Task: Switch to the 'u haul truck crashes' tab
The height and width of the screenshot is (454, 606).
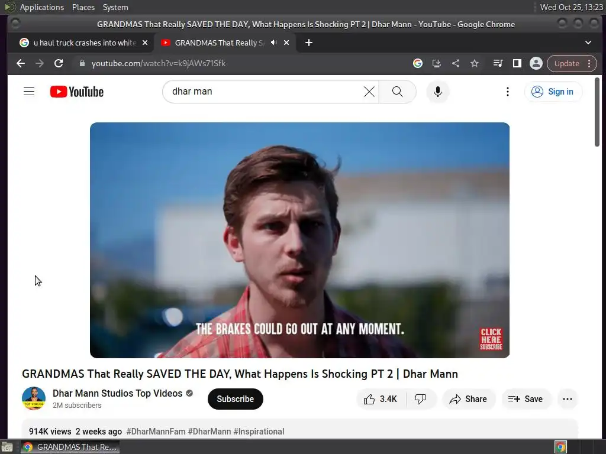Action: click(80, 43)
